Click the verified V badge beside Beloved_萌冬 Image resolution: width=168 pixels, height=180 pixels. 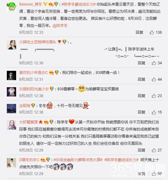[x=45, y=4]
